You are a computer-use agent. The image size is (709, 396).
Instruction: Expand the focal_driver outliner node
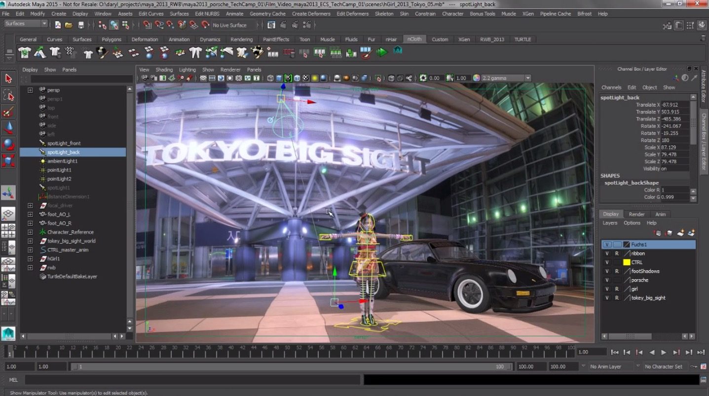tap(30, 206)
